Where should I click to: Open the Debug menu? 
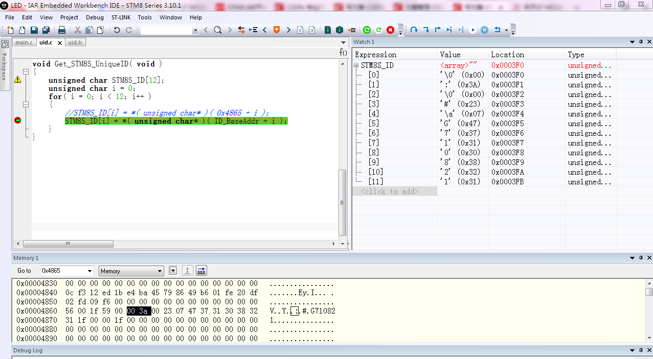click(95, 17)
